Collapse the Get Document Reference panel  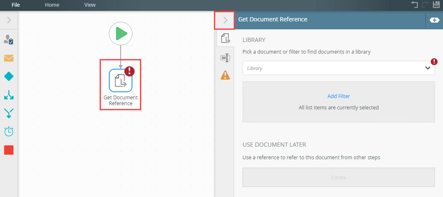coord(225,20)
